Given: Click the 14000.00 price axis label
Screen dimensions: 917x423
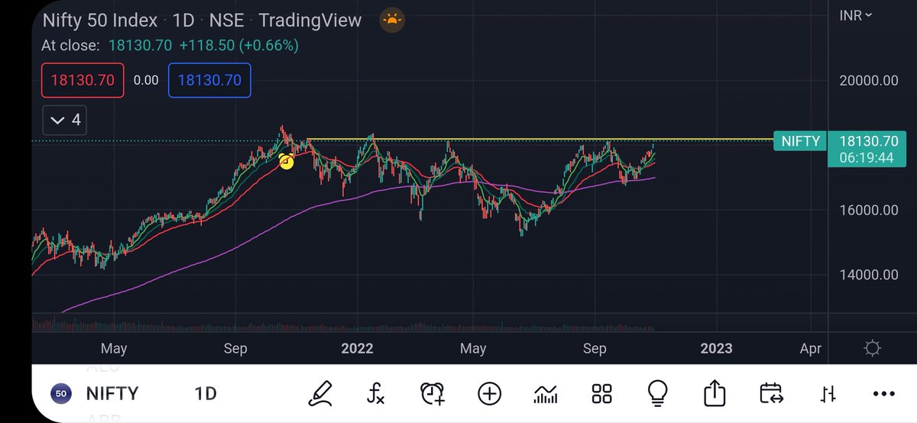Looking at the screenshot, I should (x=867, y=274).
